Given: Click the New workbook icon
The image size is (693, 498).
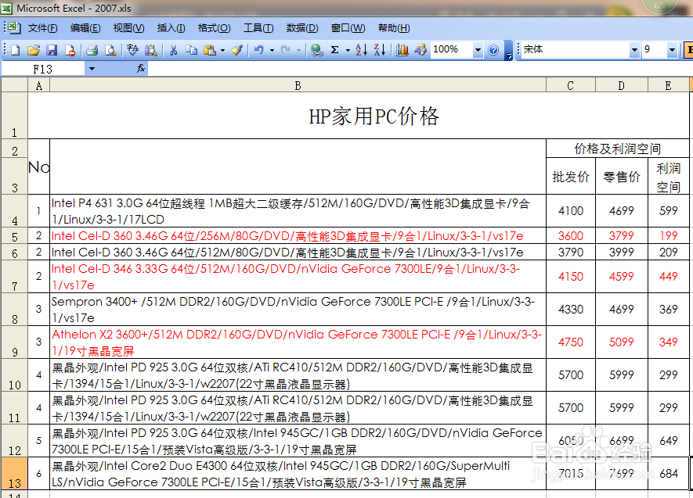Looking at the screenshot, I should 16,50.
